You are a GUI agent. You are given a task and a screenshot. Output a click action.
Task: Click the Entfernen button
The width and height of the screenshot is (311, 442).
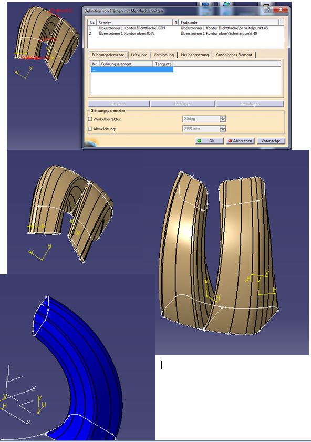[x=182, y=104]
